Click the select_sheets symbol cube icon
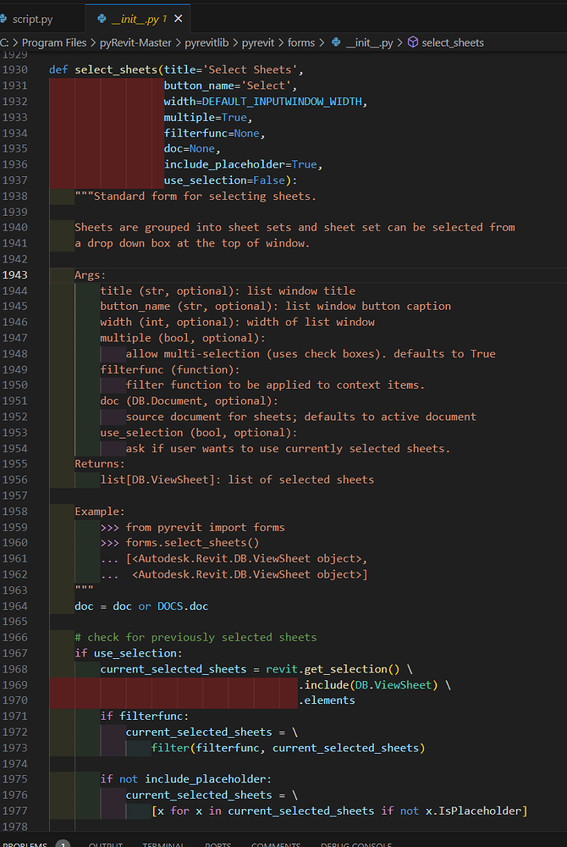Image resolution: width=567 pixels, height=847 pixels. point(413,42)
